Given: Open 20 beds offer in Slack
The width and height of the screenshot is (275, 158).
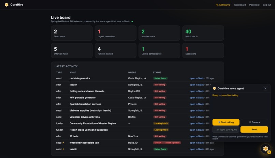Looking at the screenshot, I should pyautogui.click(x=197, y=136).
